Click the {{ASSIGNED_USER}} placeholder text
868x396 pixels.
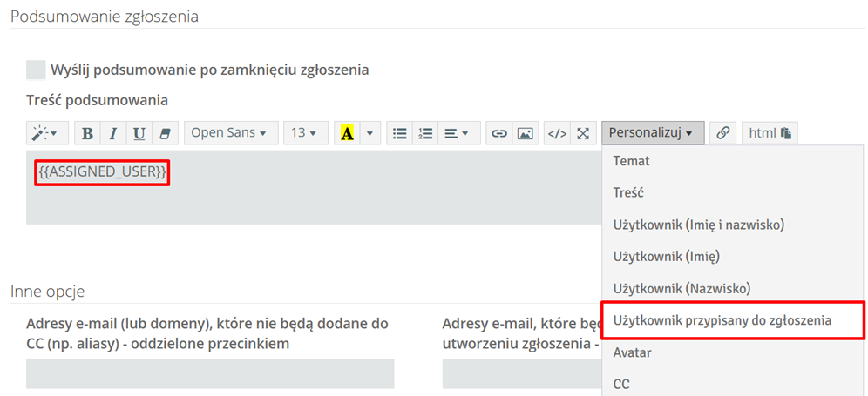click(102, 172)
